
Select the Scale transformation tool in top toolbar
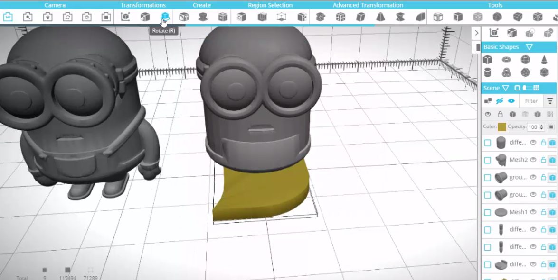click(x=145, y=17)
